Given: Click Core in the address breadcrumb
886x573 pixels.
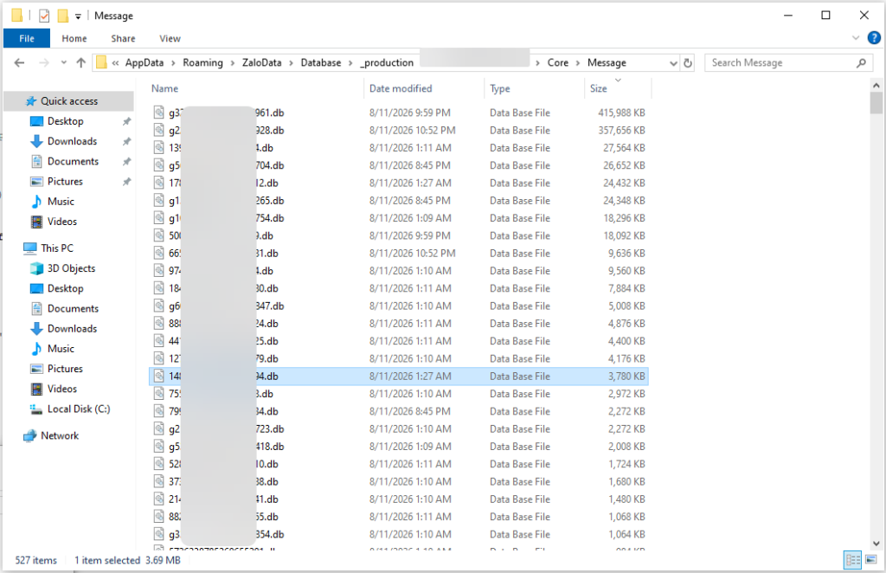Looking at the screenshot, I should pyautogui.click(x=558, y=62).
